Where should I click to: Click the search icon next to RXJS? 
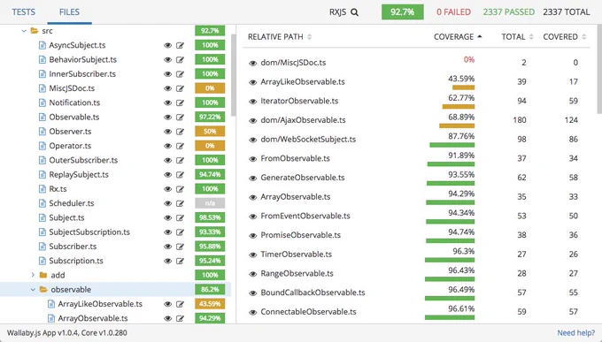pyautogui.click(x=355, y=12)
